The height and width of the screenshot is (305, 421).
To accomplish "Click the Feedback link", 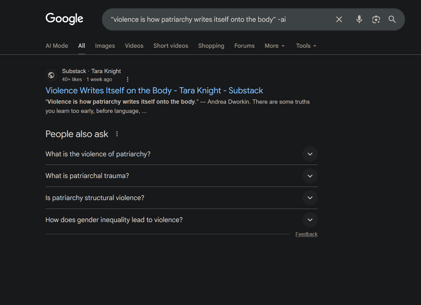I will 306,234.
